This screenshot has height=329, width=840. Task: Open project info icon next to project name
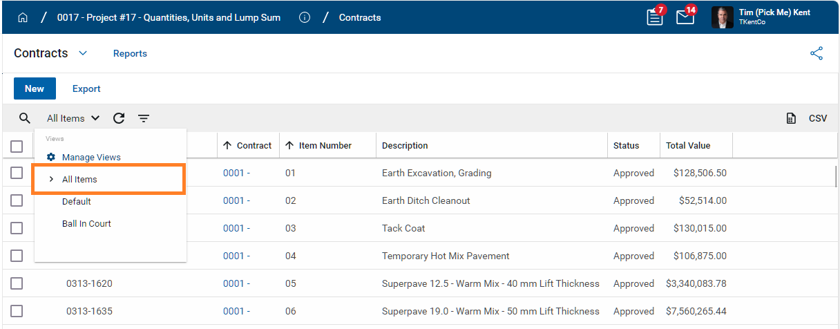305,18
